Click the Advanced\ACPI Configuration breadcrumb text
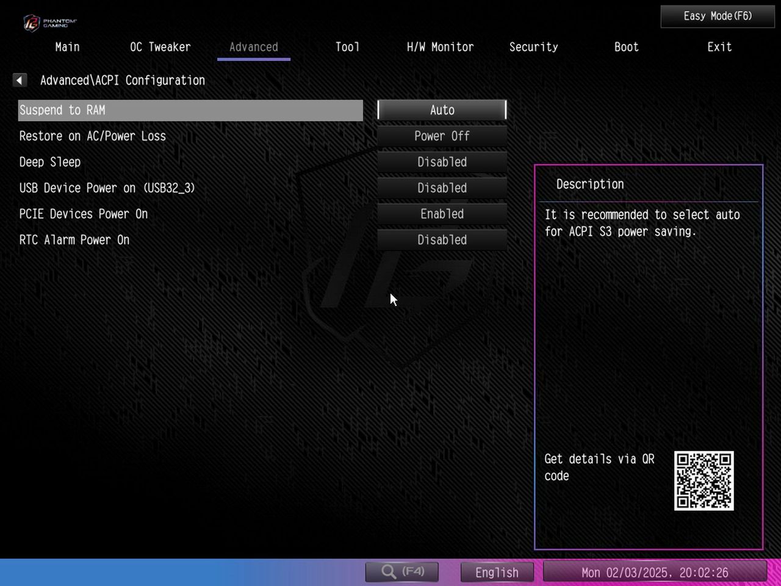Viewport: 781px width, 586px height. pos(123,80)
